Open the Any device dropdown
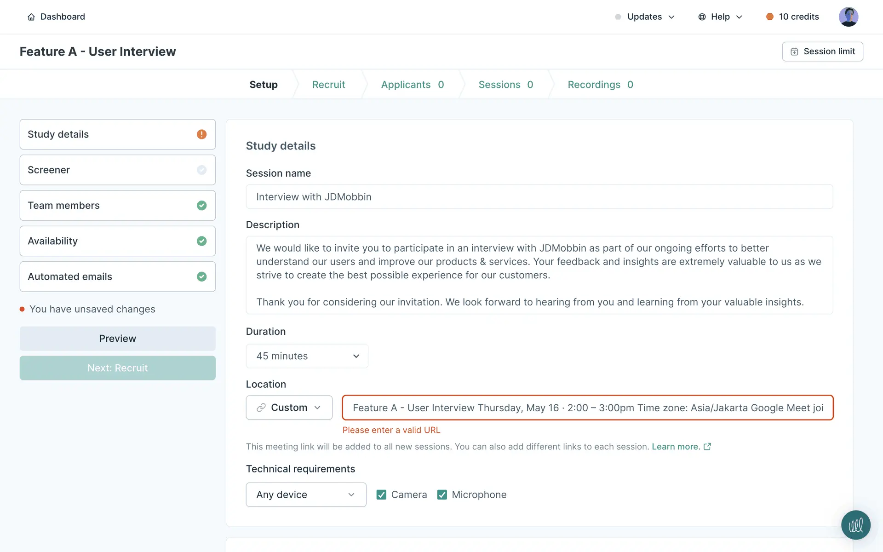 pos(306,494)
